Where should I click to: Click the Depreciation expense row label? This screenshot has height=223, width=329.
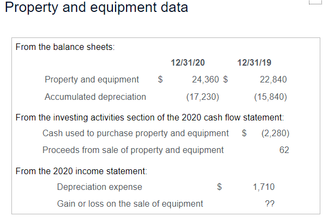click(x=99, y=187)
